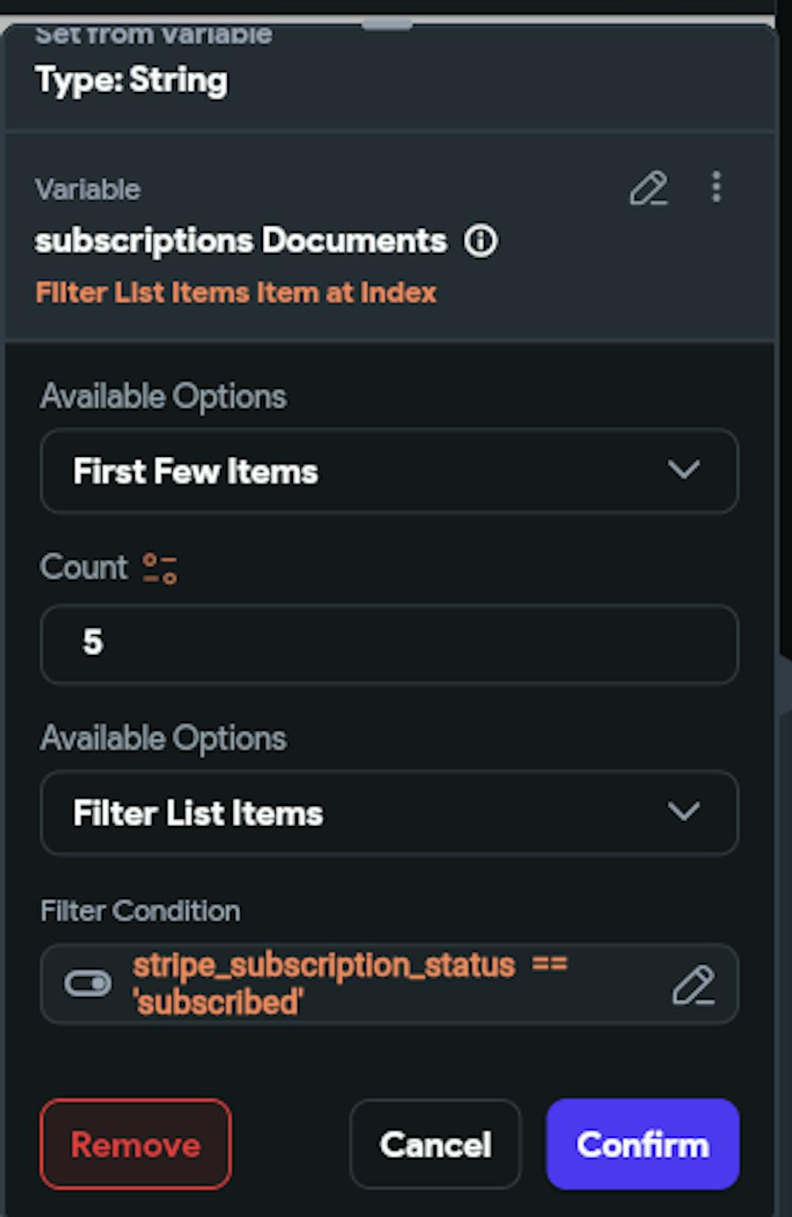Edit the Filter Condition with pencil icon
The image size is (792, 1217).
693,984
